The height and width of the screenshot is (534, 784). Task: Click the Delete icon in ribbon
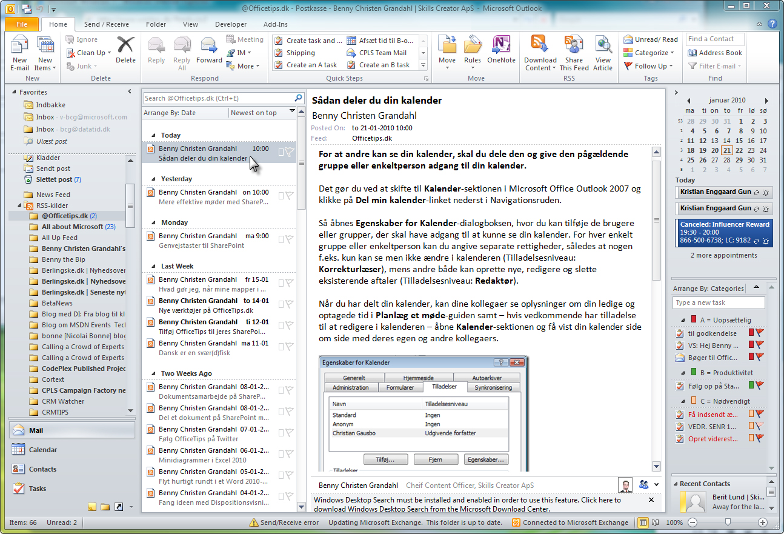[125, 47]
